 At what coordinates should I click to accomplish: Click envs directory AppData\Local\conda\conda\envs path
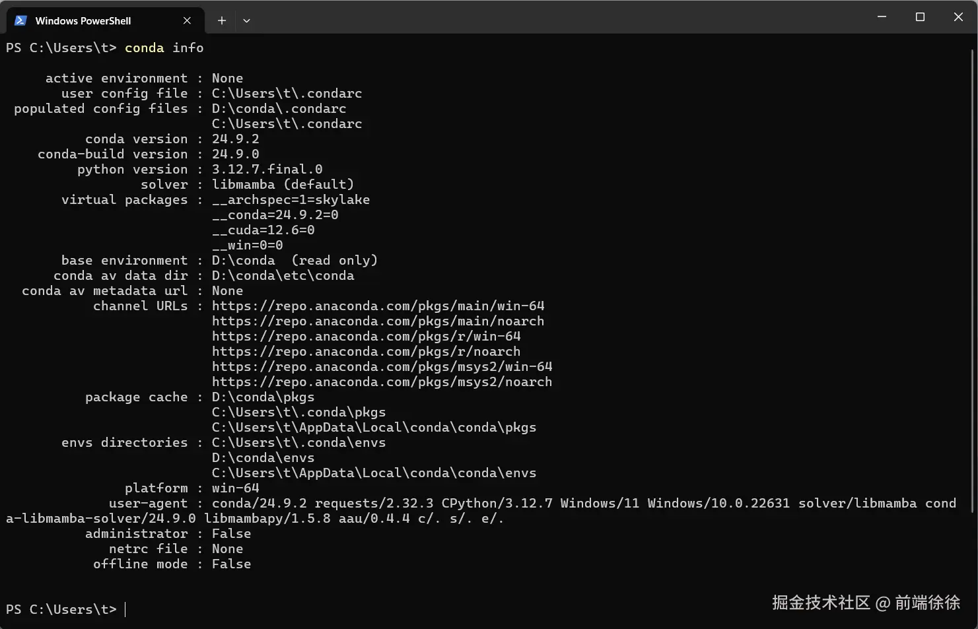374,473
